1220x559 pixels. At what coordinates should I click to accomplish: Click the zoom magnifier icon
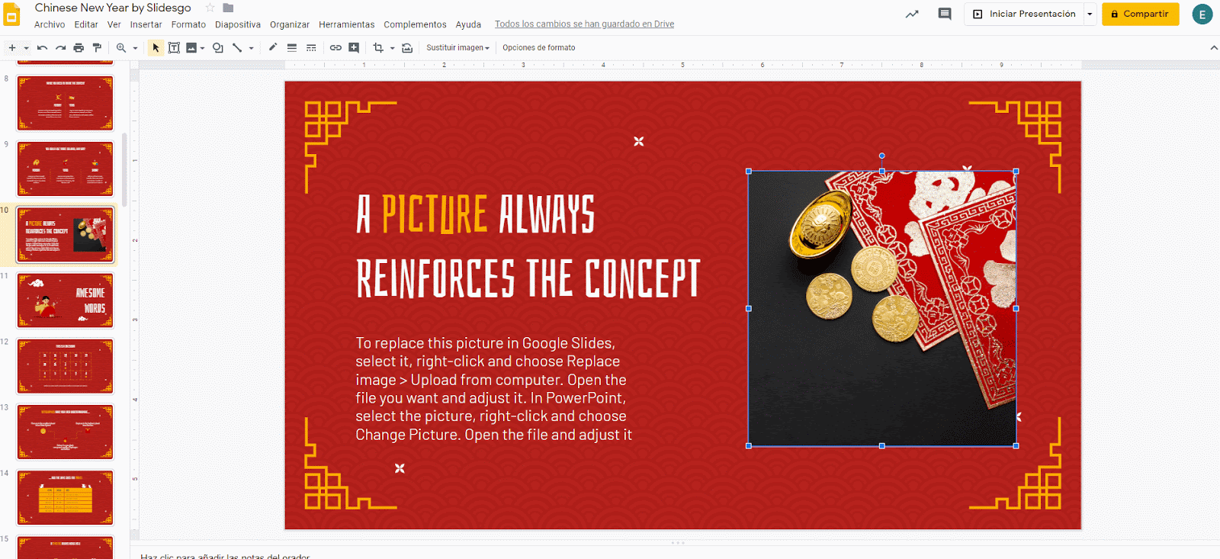click(x=121, y=47)
